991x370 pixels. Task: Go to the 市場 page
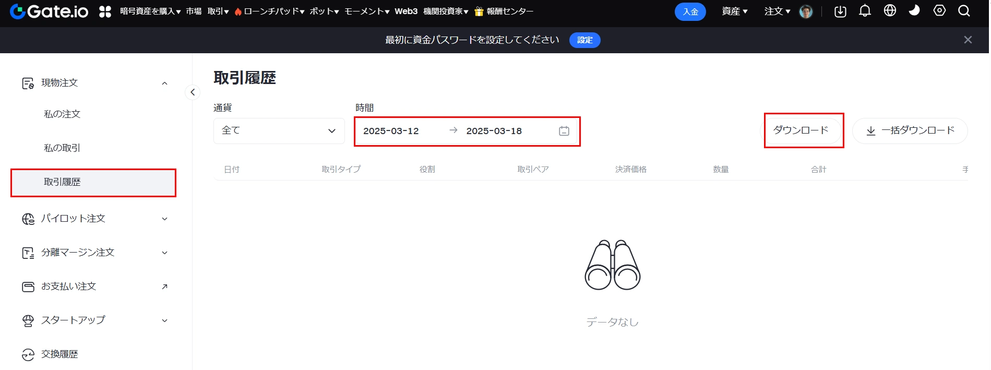194,11
